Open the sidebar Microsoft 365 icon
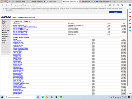 click(x=130, y=23)
